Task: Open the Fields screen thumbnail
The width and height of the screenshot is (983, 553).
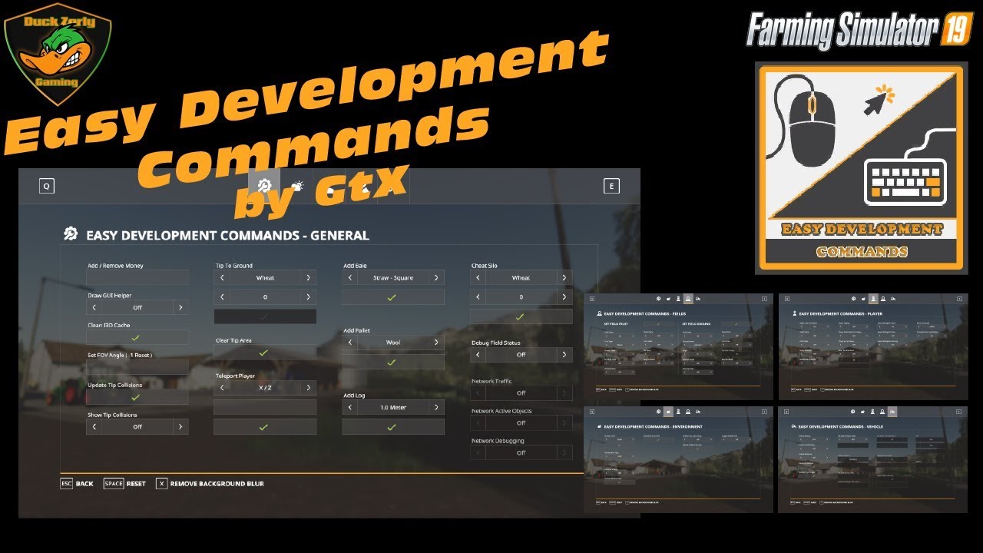Action: [678, 346]
